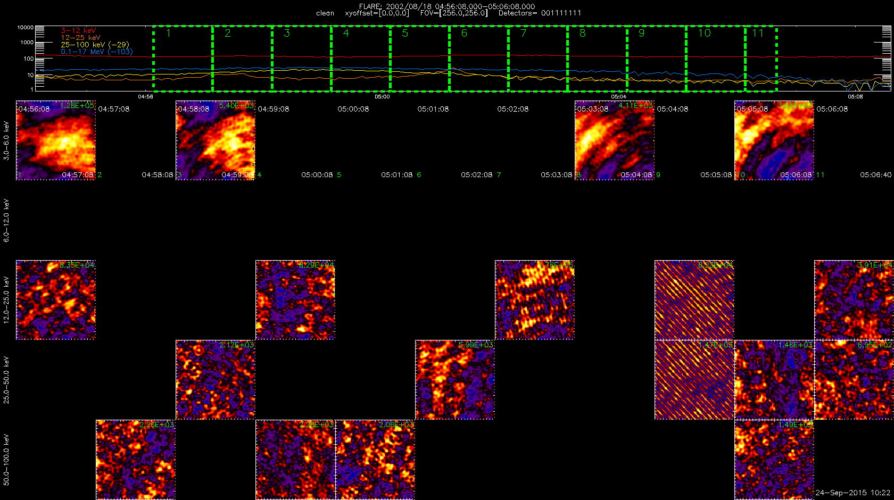
Task: Select interval 1 marker in the lightcurve plot
Action: pos(169,34)
